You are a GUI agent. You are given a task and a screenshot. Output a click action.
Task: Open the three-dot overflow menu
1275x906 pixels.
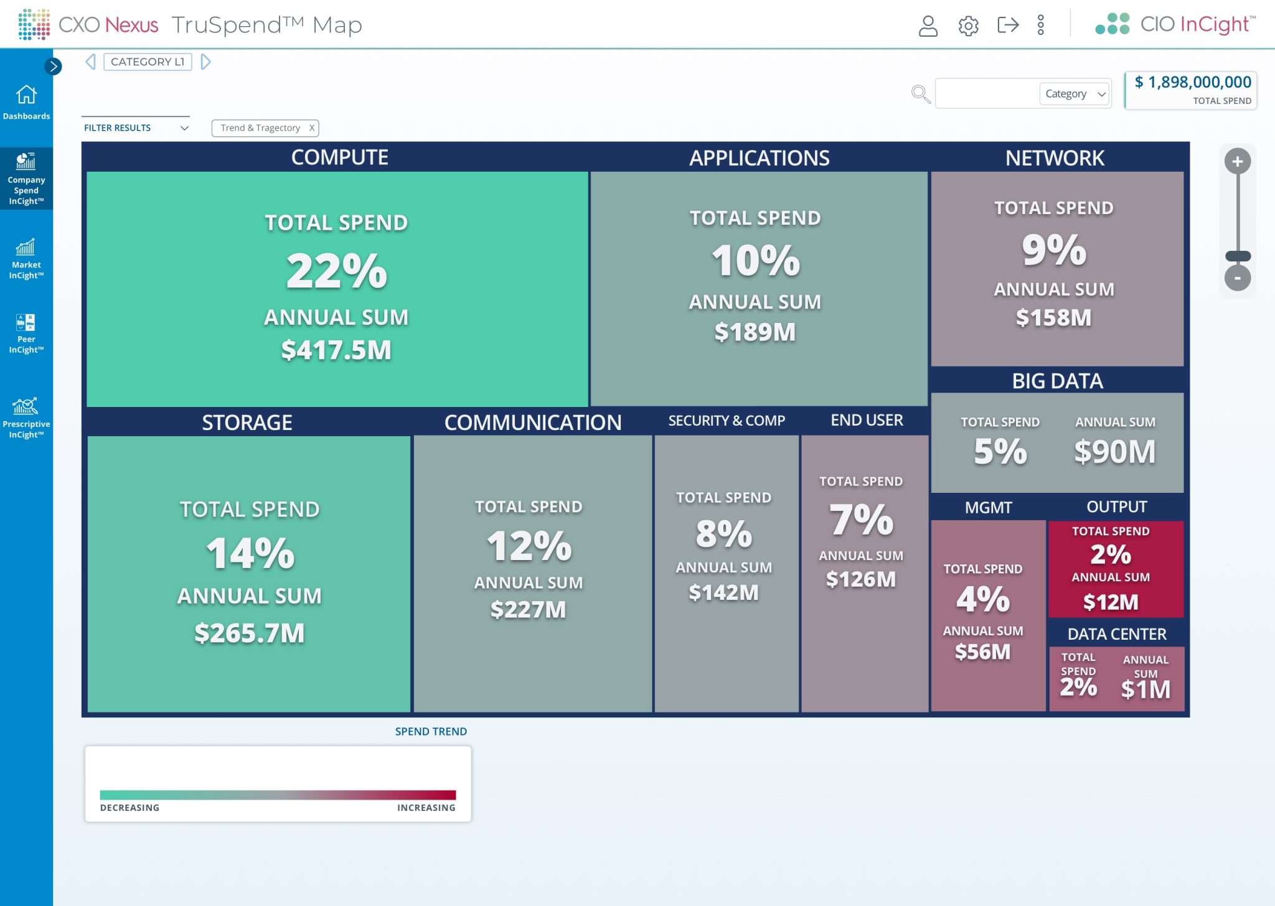point(1041,25)
